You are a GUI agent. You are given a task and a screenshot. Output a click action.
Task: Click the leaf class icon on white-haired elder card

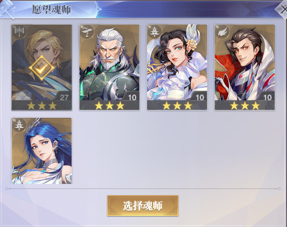(87, 31)
